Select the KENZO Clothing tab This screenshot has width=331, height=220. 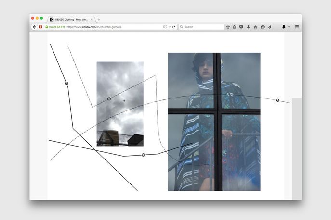(x=70, y=20)
